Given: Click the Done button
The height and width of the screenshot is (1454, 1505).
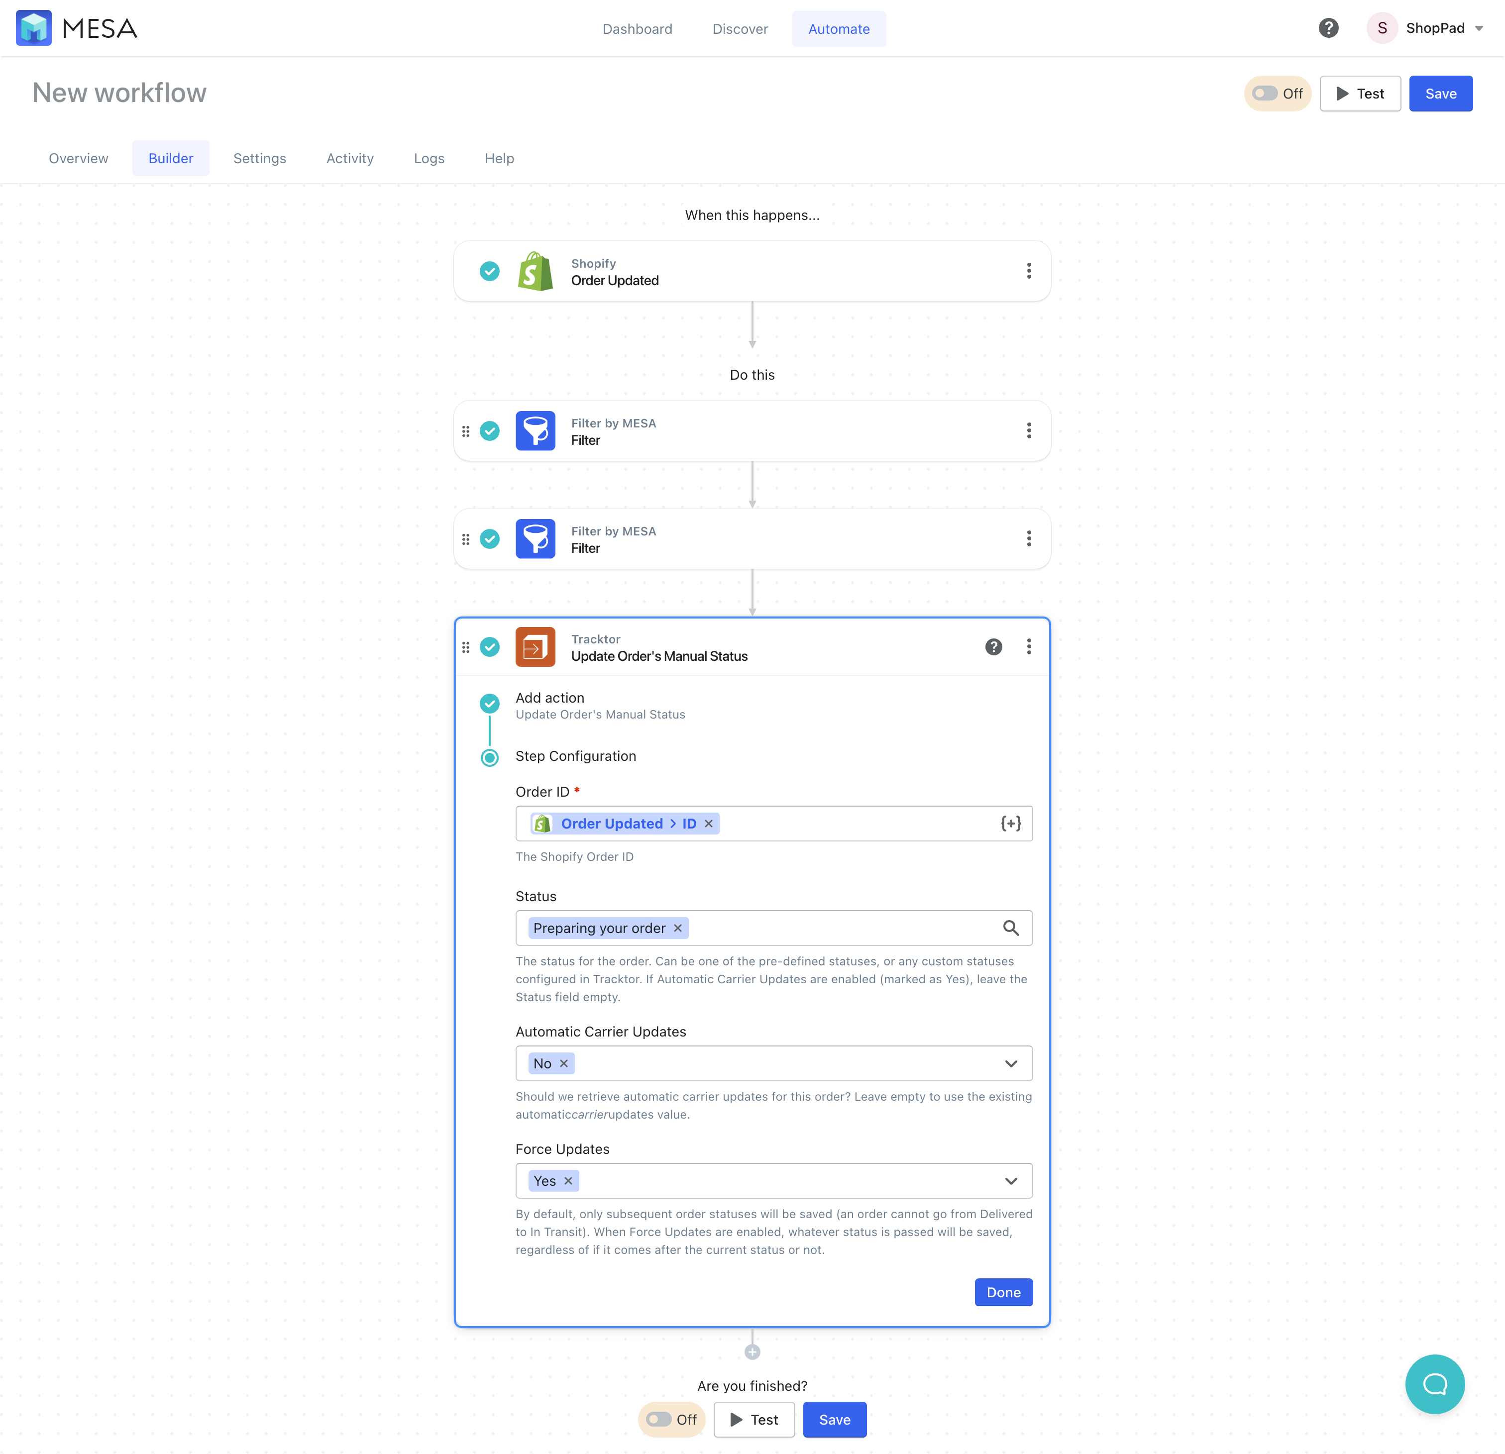Looking at the screenshot, I should tap(1003, 1292).
